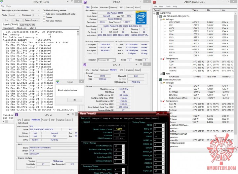Collapse the MSI Z97 GUARD-PRO node in HWMonitor

tap(158, 16)
